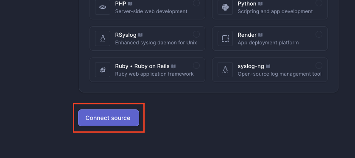
Task: Open docs book icon next to syslog-ng
Action: 268,66
